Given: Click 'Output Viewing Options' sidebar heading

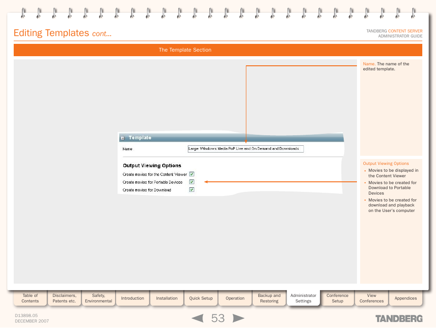Looking at the screenshot, I should click(x=386, y=164).
